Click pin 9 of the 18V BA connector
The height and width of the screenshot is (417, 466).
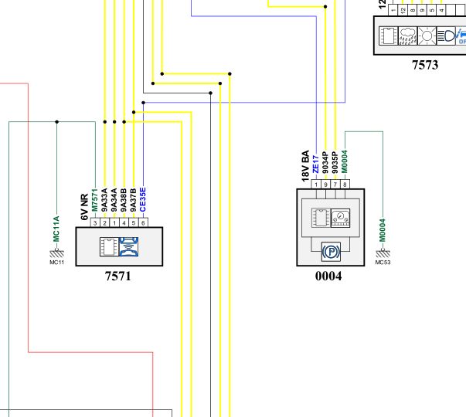click(x=325, y=185)
